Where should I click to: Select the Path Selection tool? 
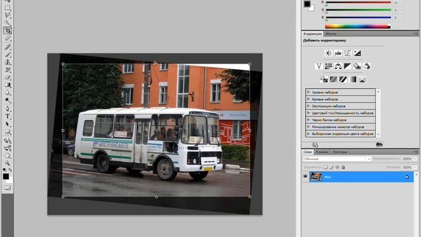(x=7, y=124)
